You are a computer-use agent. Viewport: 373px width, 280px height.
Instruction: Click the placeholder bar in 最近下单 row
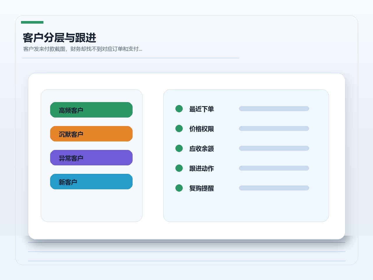coord(274,109)
